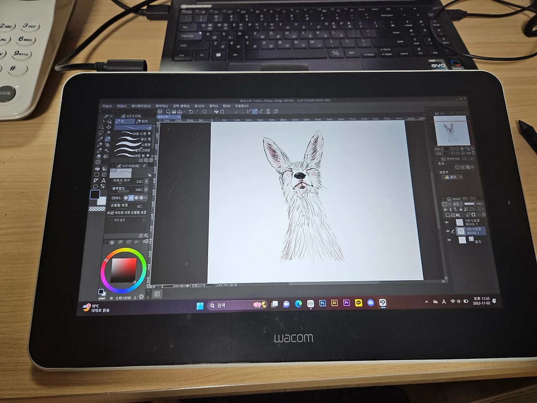Expand the 속도에 의한 손떨림 보정 plus expander
Screen dimensions: 537x403
click(x=108, y=213)
